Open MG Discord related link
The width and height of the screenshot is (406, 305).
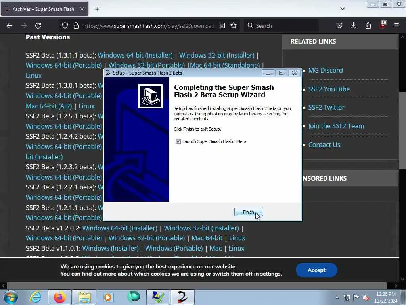click(x=325, y=70)
